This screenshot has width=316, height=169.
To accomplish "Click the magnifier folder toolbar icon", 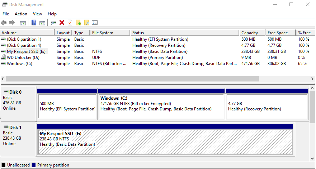I will click(86, 23).
